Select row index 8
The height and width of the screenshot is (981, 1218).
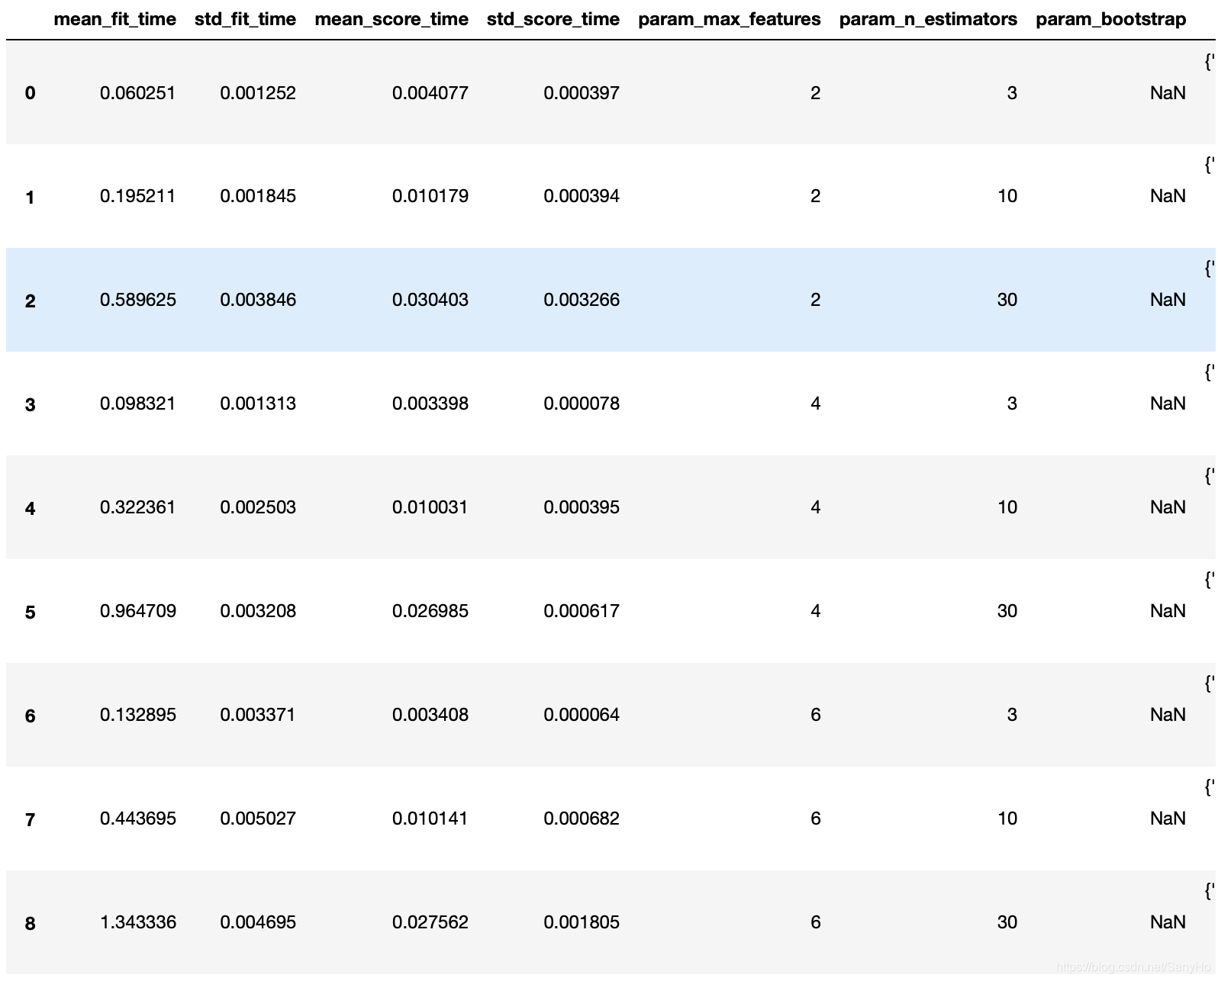point(30,924)
